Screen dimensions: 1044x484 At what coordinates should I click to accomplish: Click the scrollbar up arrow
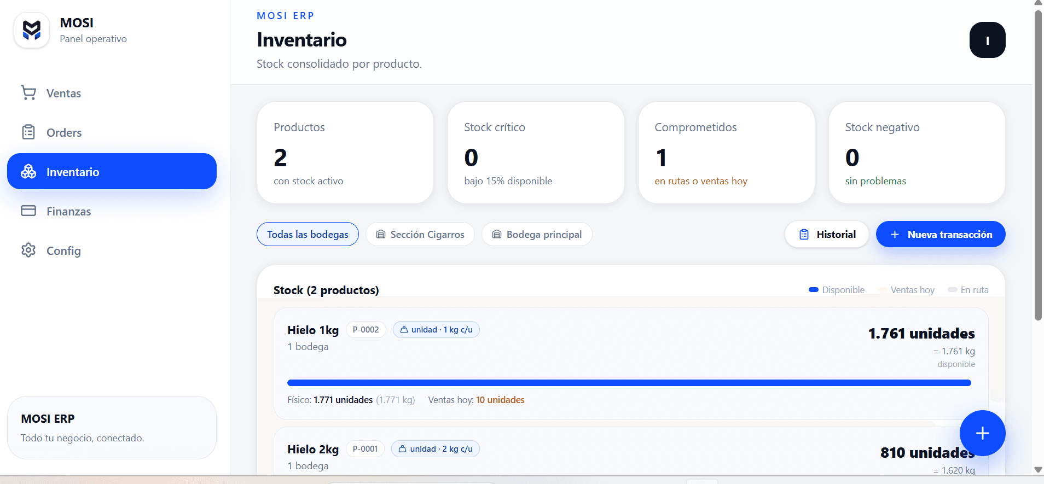click(x=1038, y=3)
